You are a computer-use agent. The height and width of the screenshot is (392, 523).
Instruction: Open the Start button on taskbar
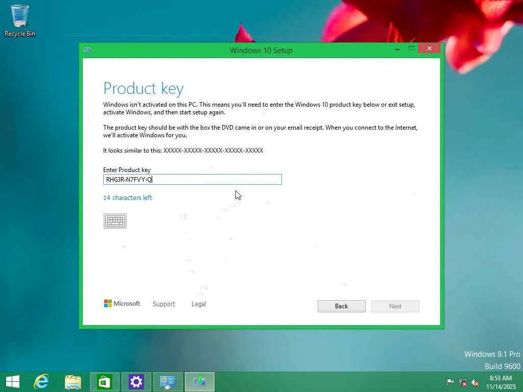[x=13, y=382]
